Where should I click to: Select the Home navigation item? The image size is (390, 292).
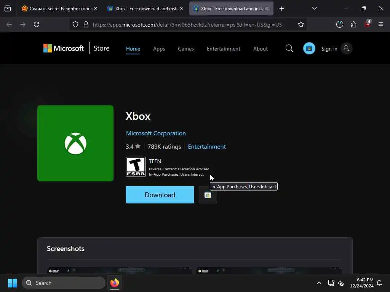(133, 49)
